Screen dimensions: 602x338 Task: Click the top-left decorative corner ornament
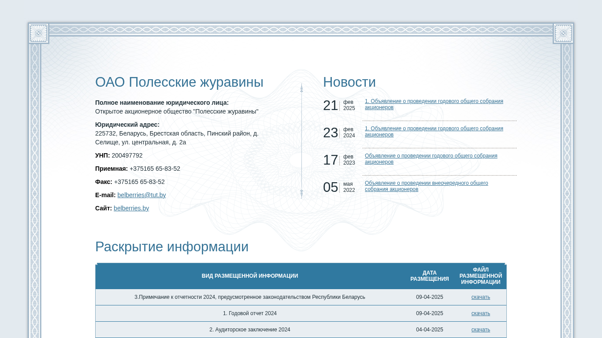tap(38, 33)
